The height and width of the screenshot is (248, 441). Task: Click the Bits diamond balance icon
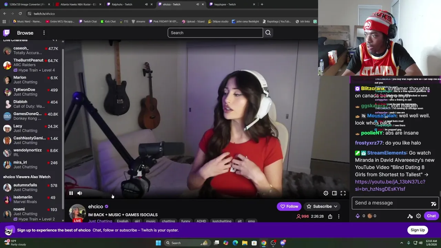pos(358,216)
